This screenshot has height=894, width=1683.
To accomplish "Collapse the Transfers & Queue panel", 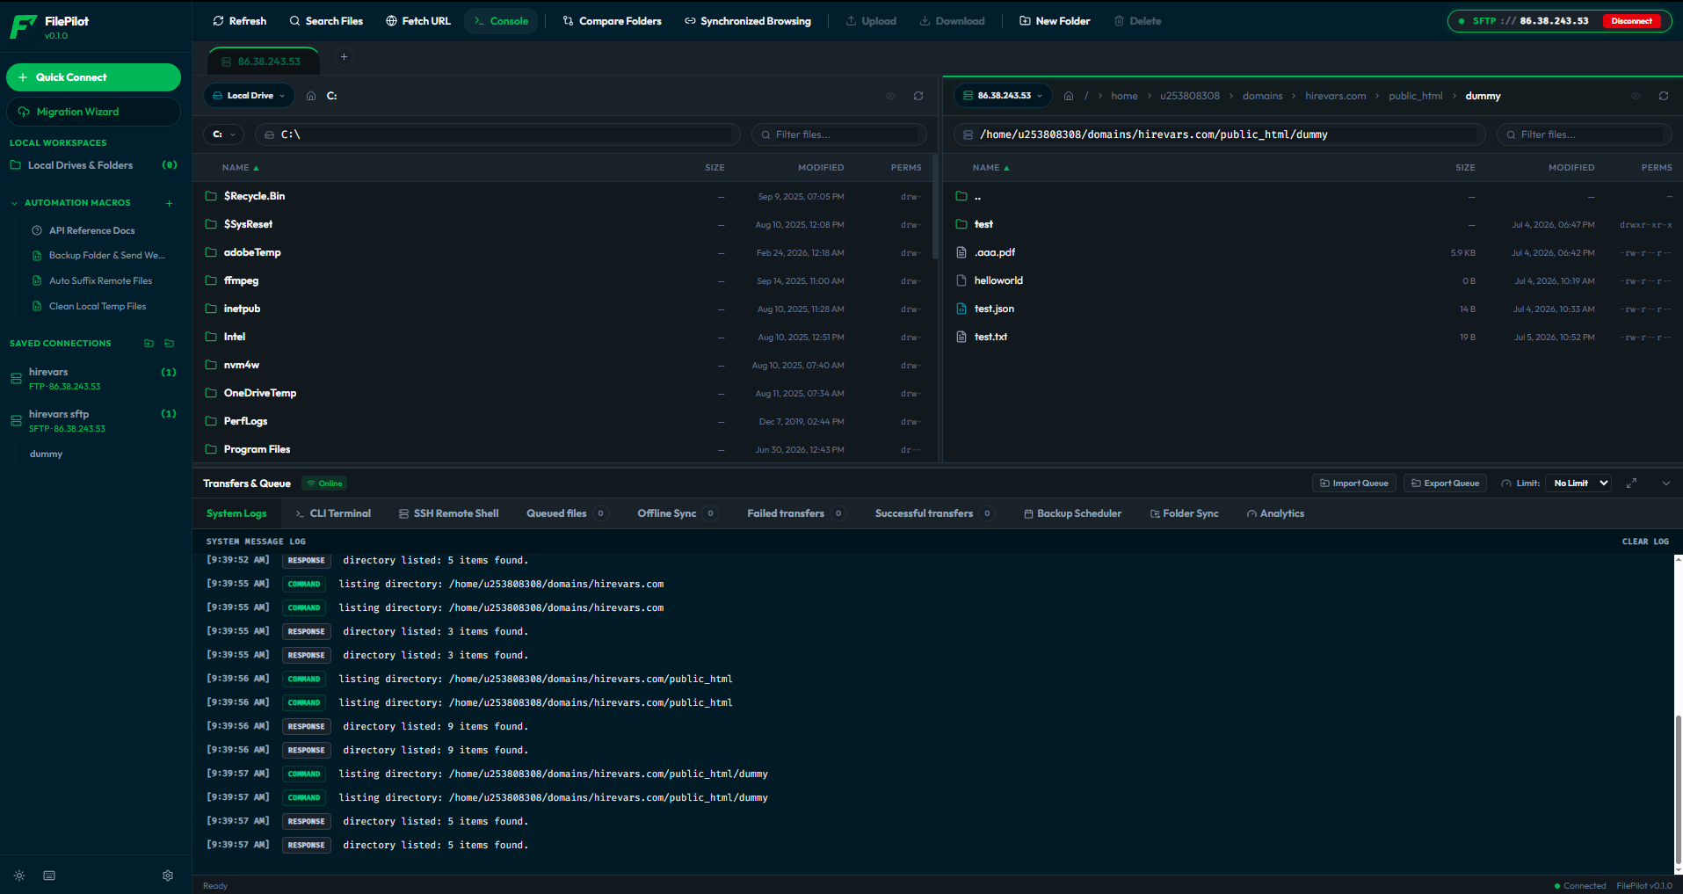I will coord(1666,483).
